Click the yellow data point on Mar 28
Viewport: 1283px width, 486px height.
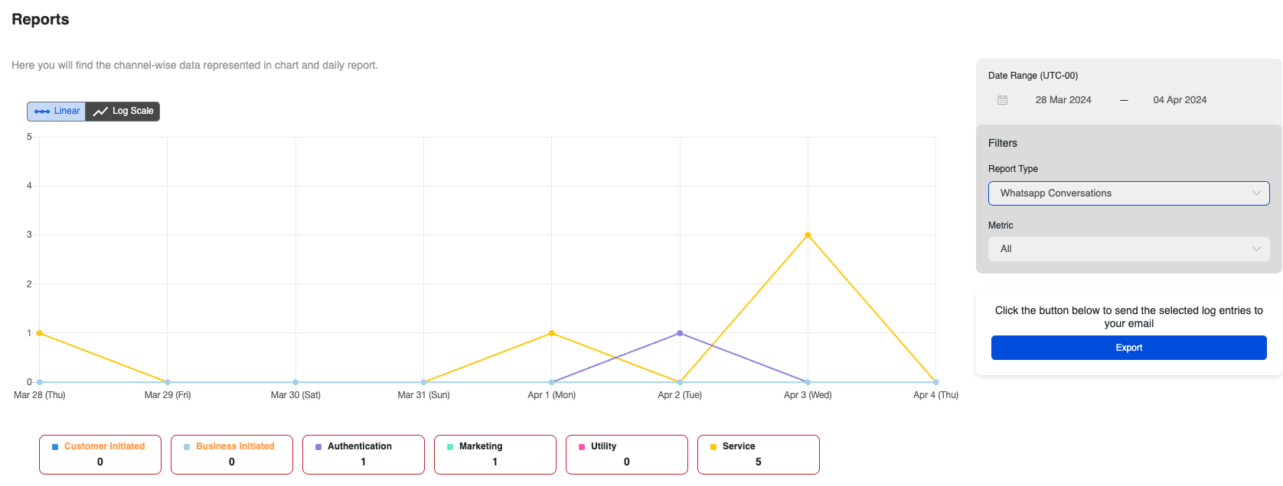[x=40, y=333]
